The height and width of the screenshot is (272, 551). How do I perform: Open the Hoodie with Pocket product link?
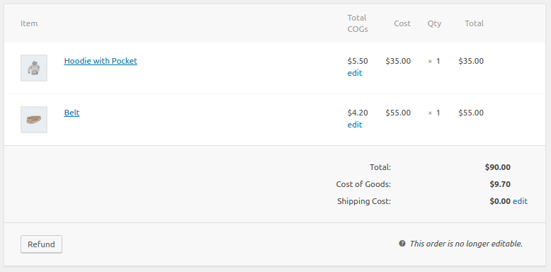[101, 61]
